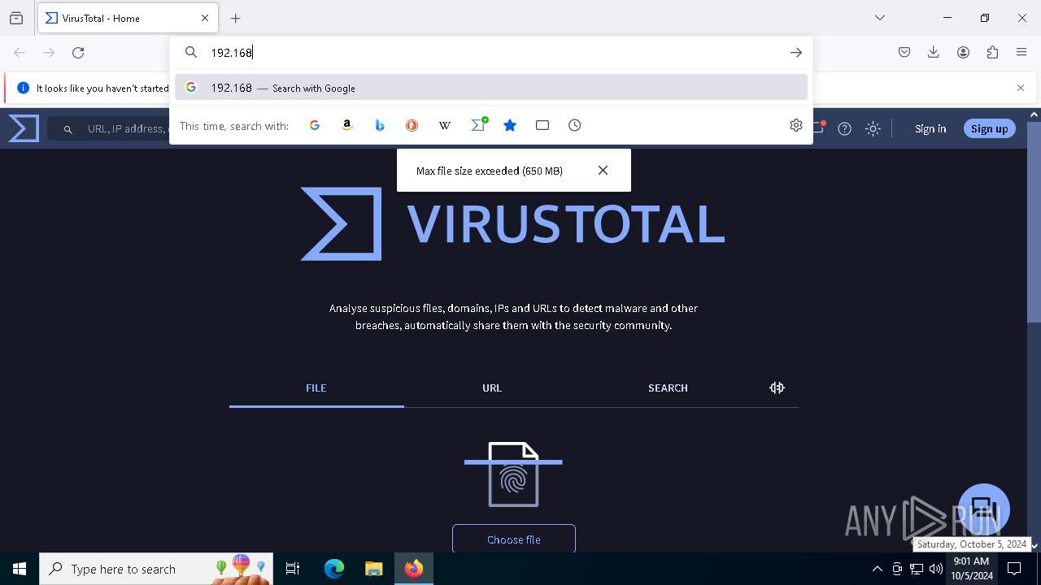Open VirusTotal notifications icon with red dot
Screen dimensions: 1041x585
coord(819,128)
